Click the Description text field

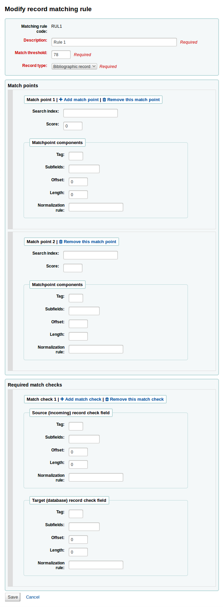tap(114, 42)
